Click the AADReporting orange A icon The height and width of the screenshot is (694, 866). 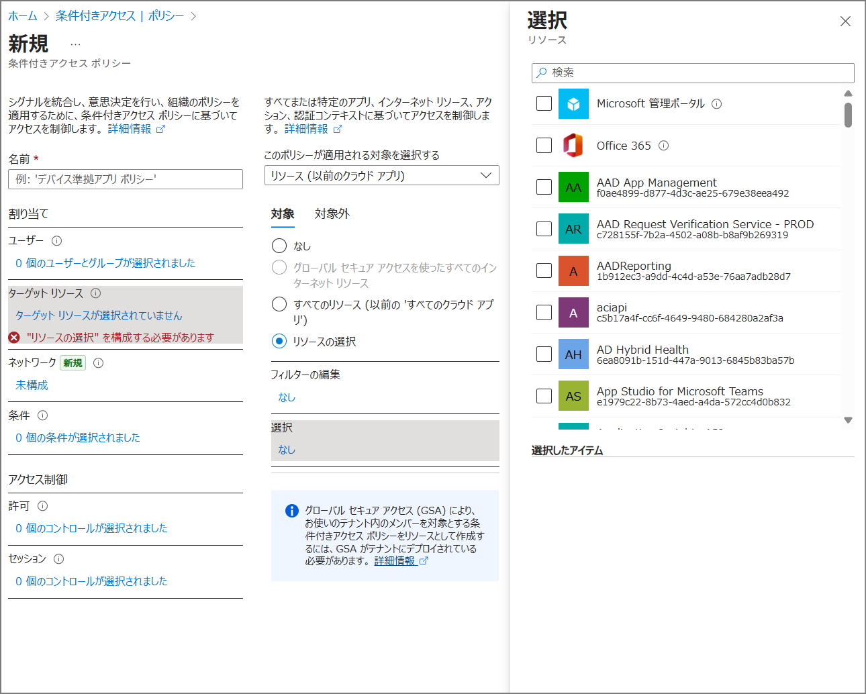[x=573, y=270]
